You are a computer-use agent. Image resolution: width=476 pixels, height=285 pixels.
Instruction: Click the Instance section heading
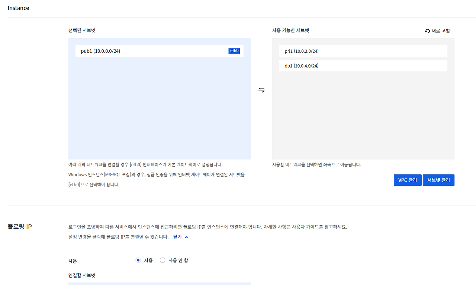[x=18, y=8]
